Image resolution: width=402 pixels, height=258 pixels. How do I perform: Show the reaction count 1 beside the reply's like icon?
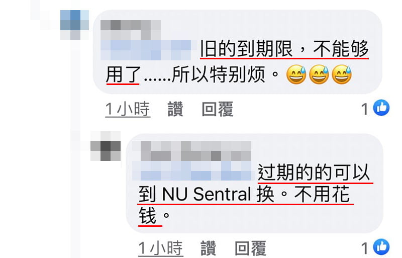[365, 248]
